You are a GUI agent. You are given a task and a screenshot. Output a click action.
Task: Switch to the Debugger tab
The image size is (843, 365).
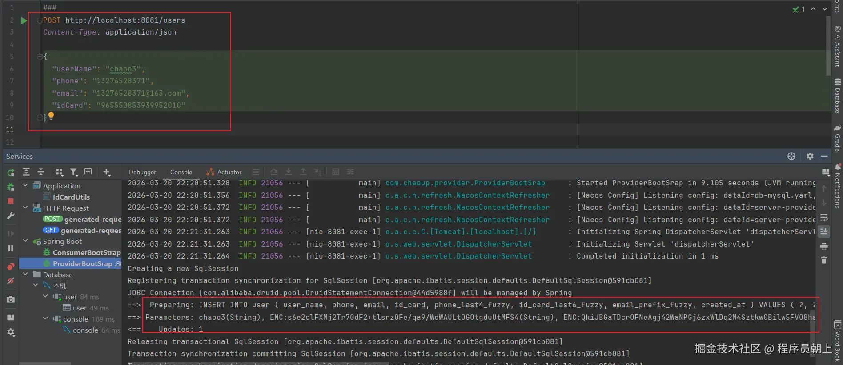click(x=143, y=172)
